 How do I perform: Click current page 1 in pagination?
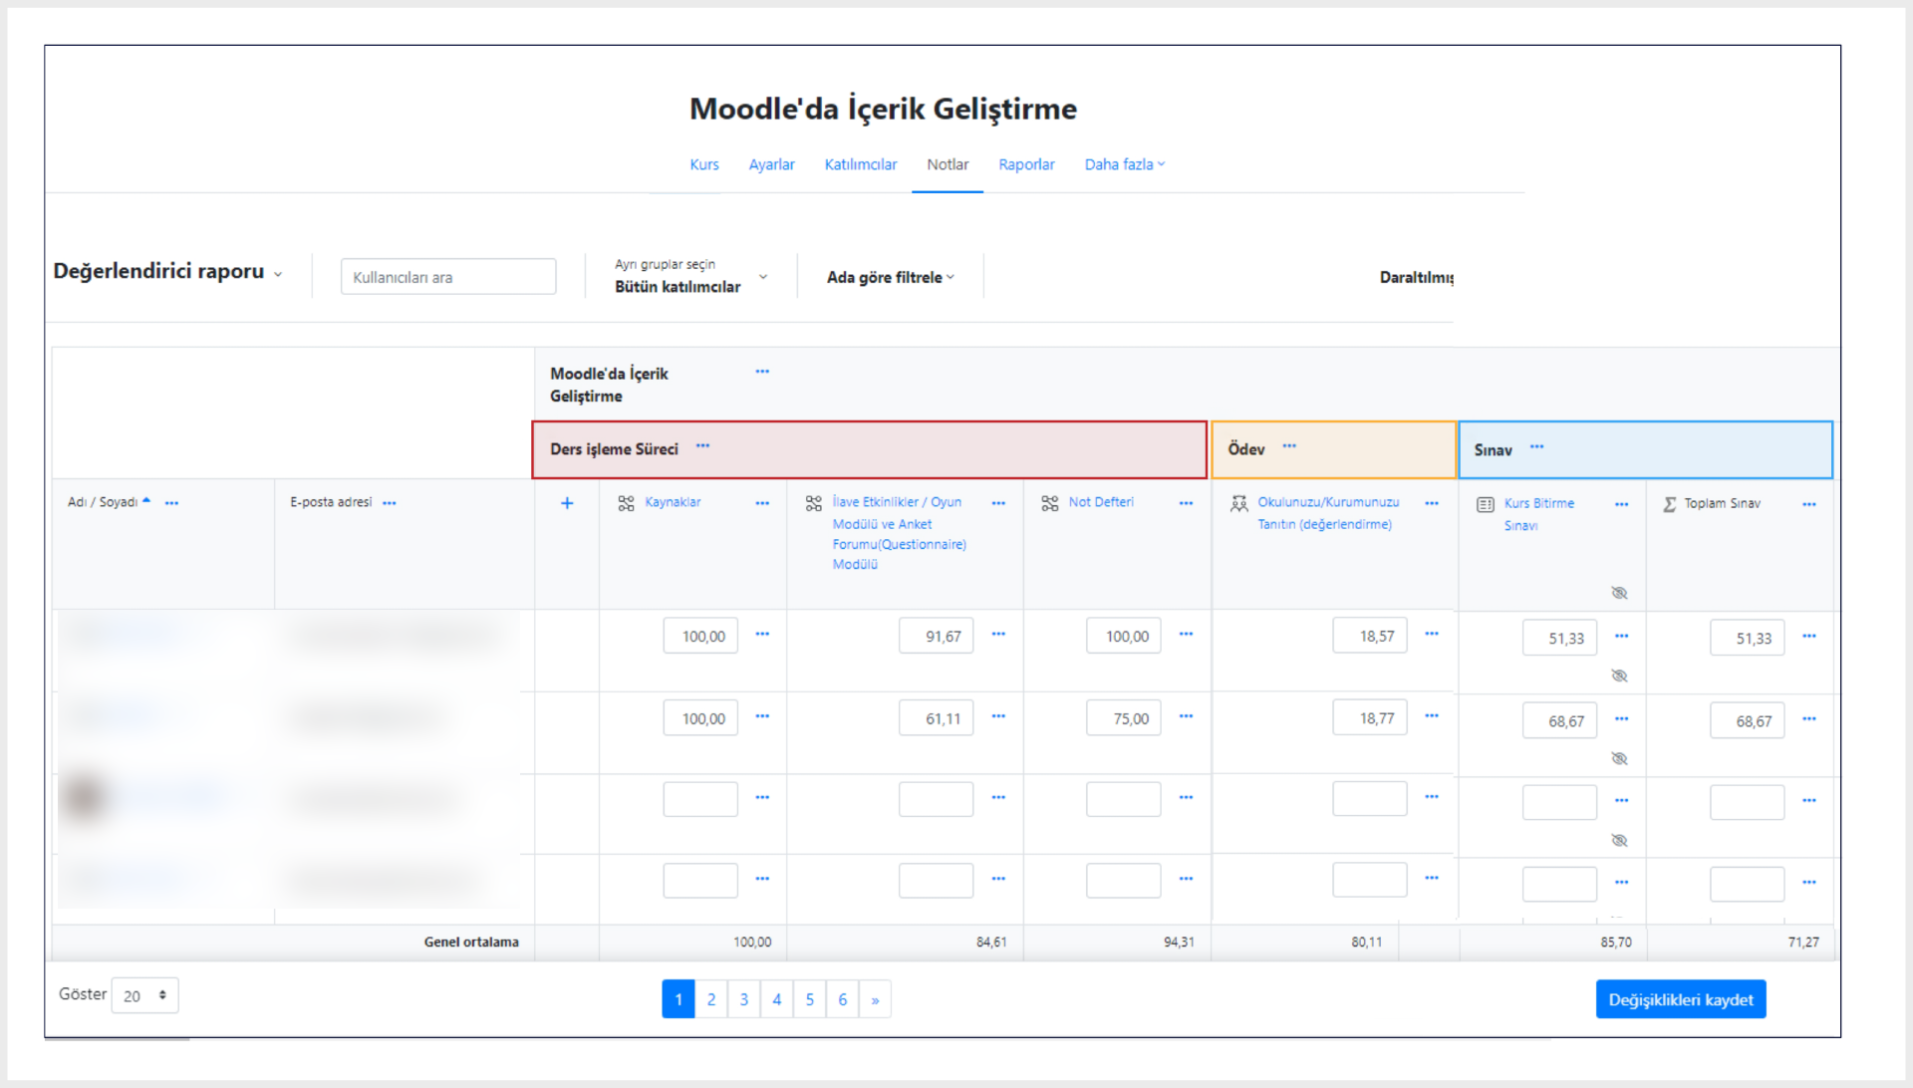point(679,999)
